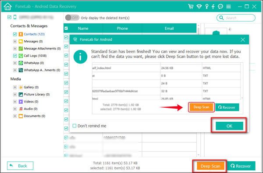Image resolution: width=263 pixels, height=173 pixels.
Task: Check the Picture Library (0) checkbox
Action: pyautogui.click(x=15, y=95)
